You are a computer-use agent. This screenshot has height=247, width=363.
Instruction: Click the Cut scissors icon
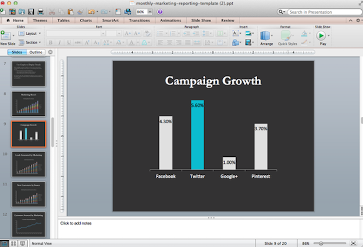[52, 12]
